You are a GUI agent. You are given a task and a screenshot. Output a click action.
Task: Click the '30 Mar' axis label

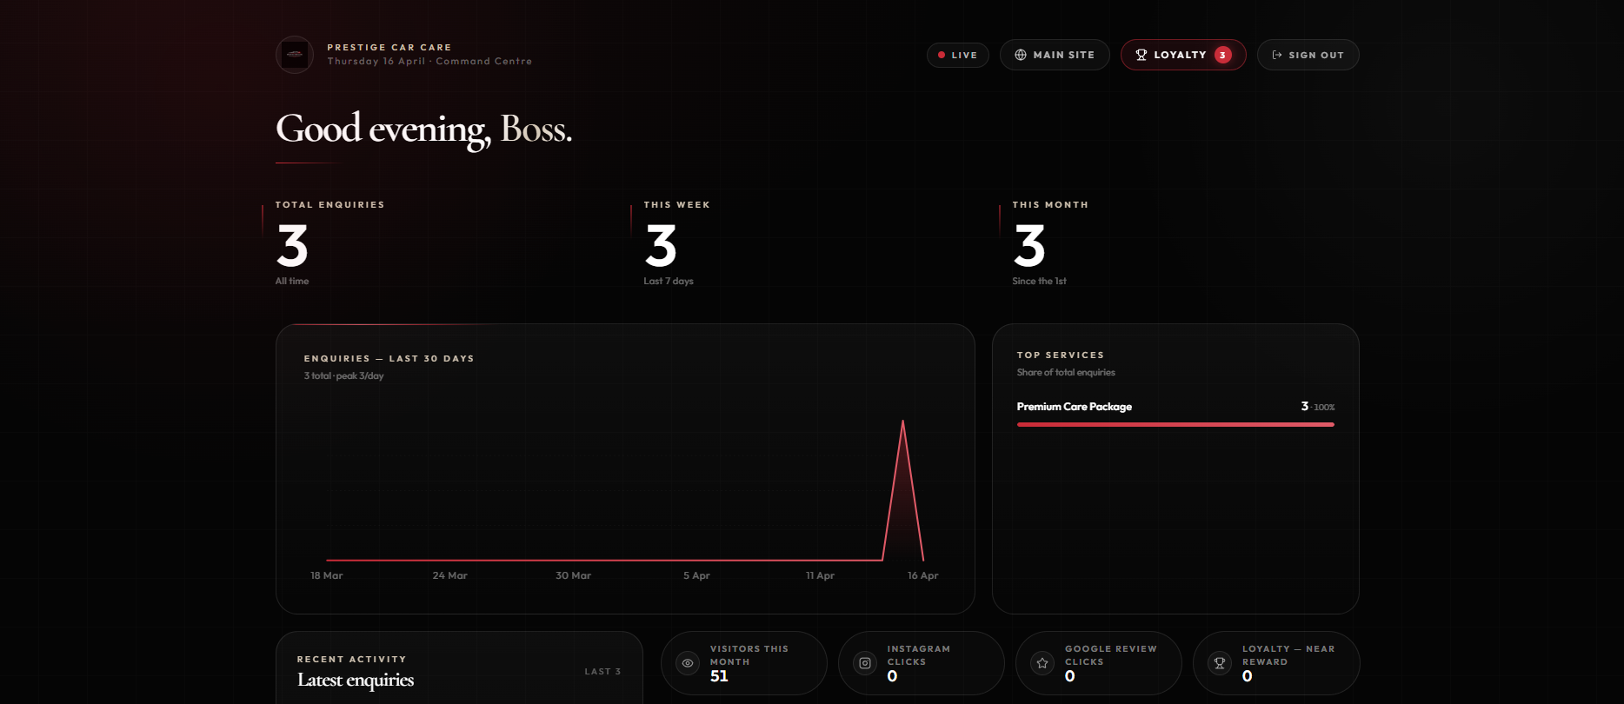click(574, 575)
